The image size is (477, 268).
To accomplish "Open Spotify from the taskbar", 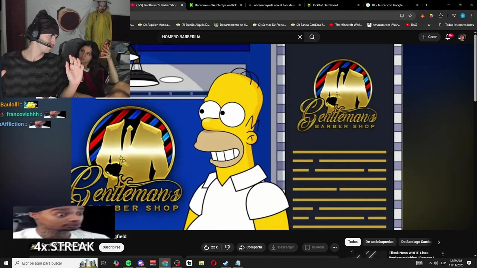I will (128, 263).
